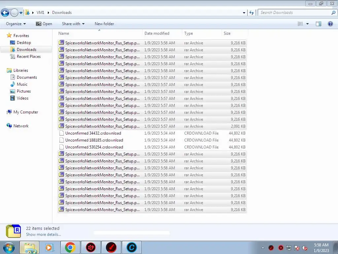Click the Network globe icon in sidebar
This screenshot has height=254, width=338.
point(9,126)
